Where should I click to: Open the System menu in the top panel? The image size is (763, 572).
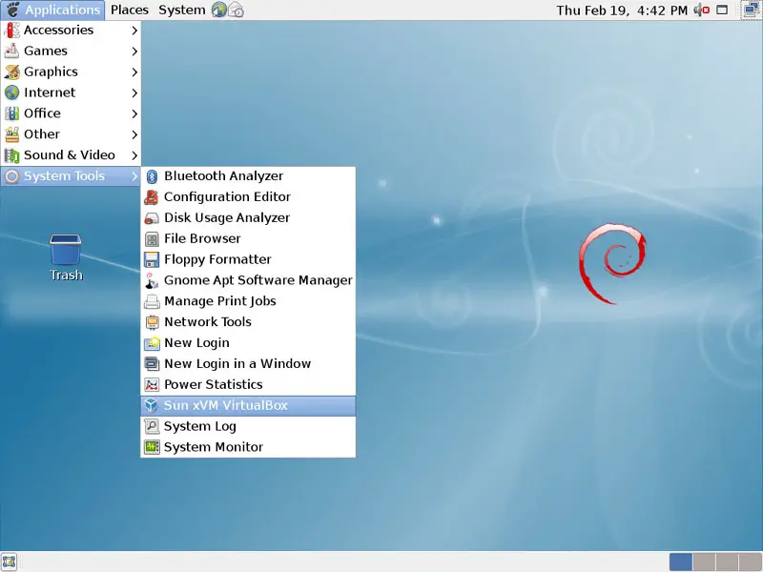(x=181, y=10)
